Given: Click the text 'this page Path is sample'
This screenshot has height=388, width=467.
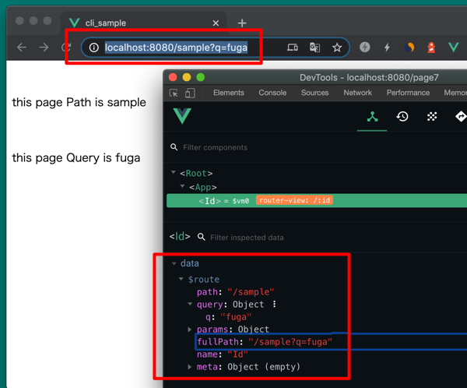Looking at the screenshot, I should (79, 102).
